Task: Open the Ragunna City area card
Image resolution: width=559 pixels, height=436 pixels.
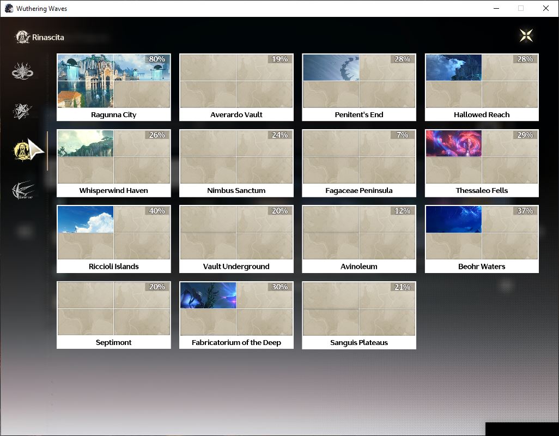Action: (114, 87)
